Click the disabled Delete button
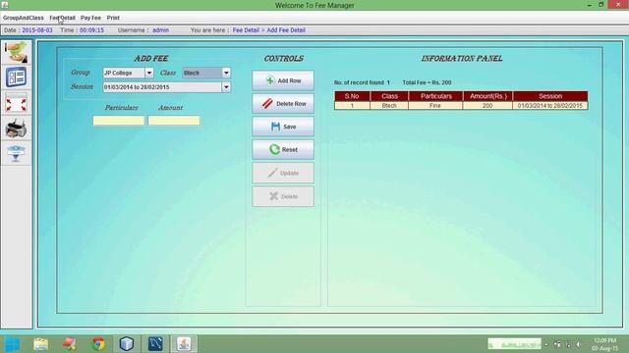Viewport: 629px width, 353px height. 283,196
